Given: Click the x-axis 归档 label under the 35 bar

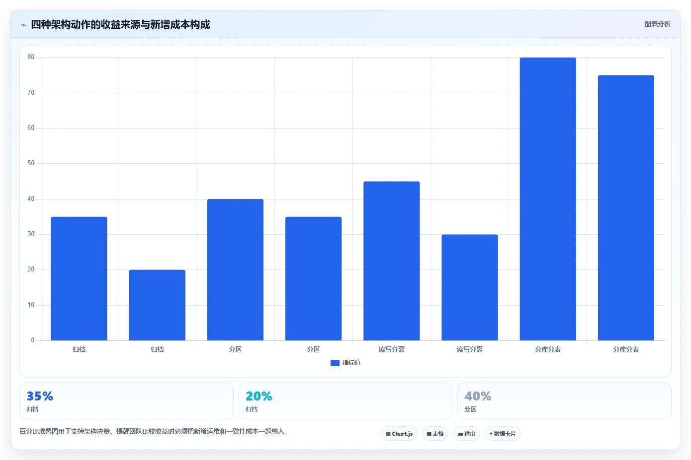Looking at the screenshot, I should click(x=79, y=349).
